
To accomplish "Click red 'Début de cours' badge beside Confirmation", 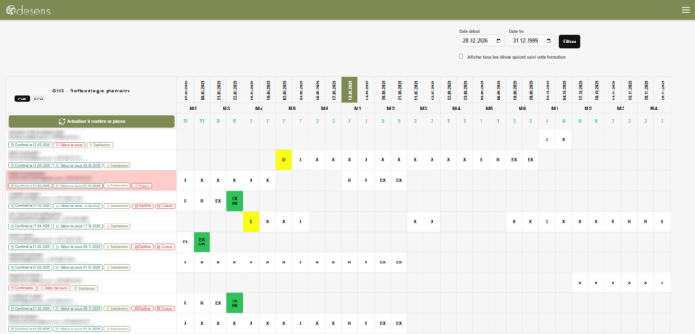I will coord(54,288).
